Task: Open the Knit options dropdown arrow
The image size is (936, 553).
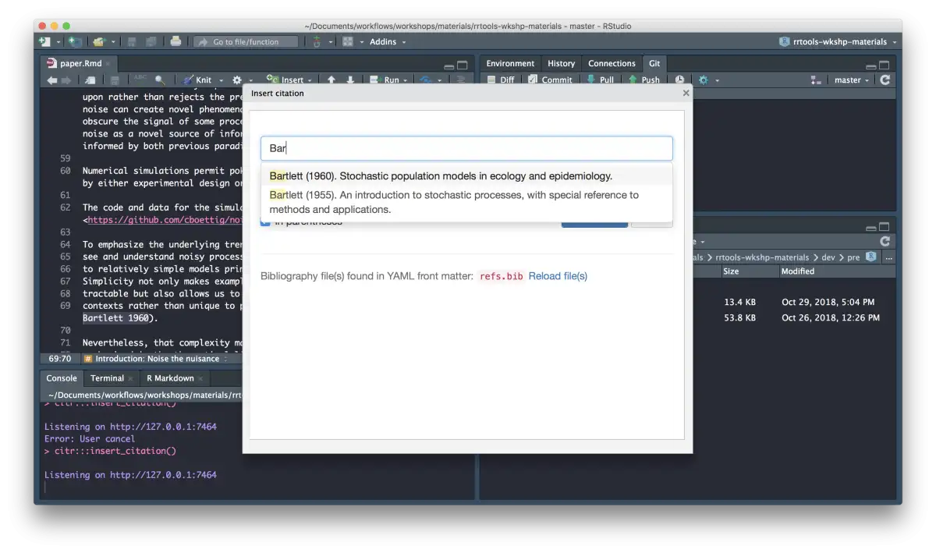Action: coord(221,80)
